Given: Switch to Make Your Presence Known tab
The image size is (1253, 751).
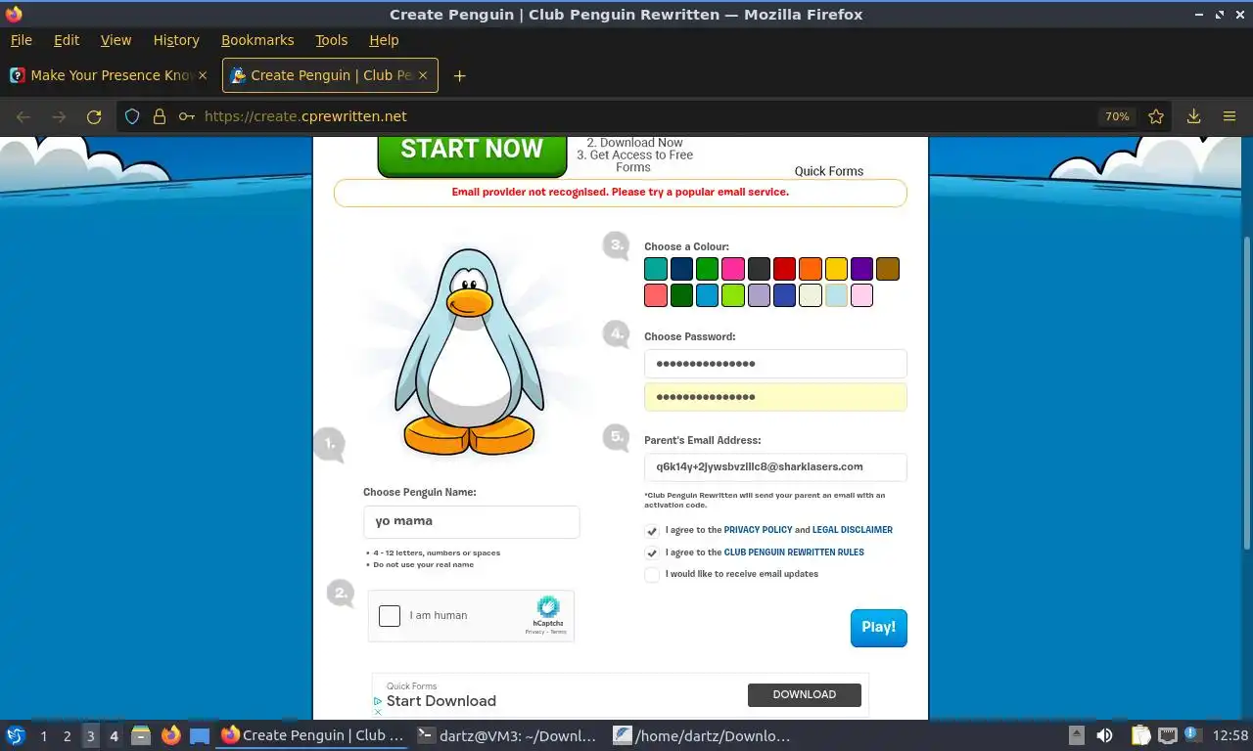Looking at the screenshot, I should click(x=109, y=75).
